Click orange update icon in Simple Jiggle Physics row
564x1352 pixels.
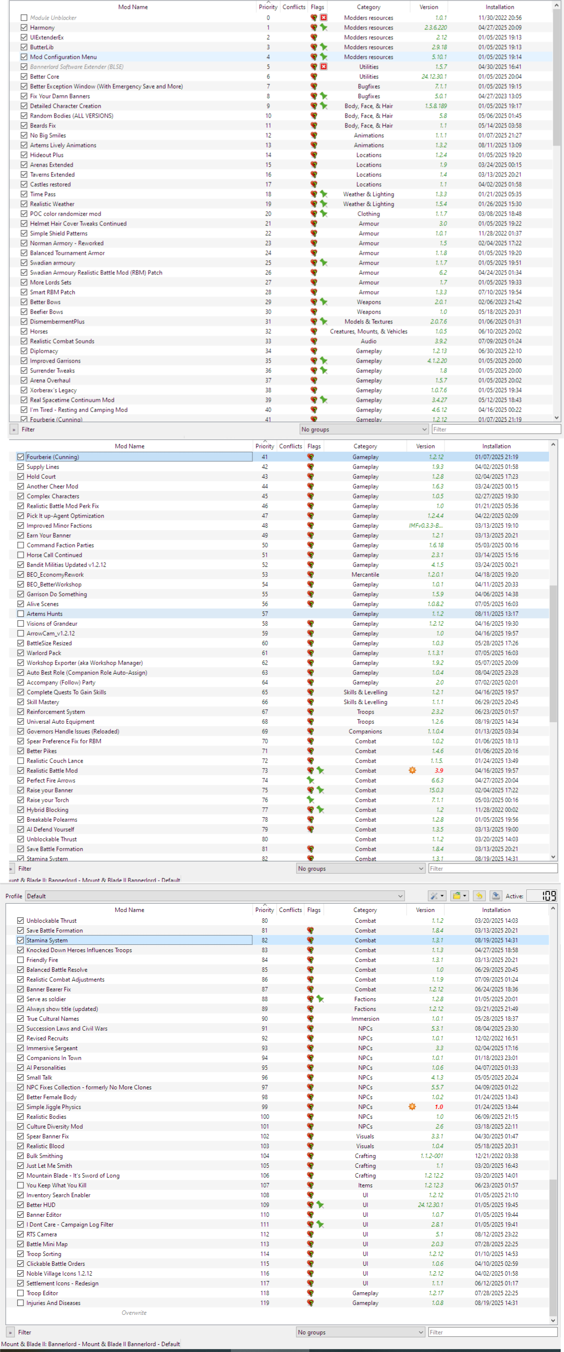click(413, 1107)
